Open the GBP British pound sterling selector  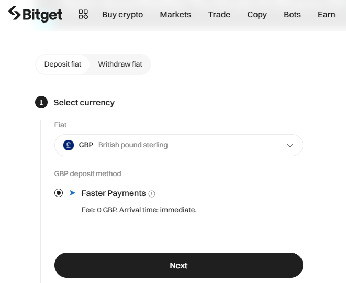coord(178,145)
